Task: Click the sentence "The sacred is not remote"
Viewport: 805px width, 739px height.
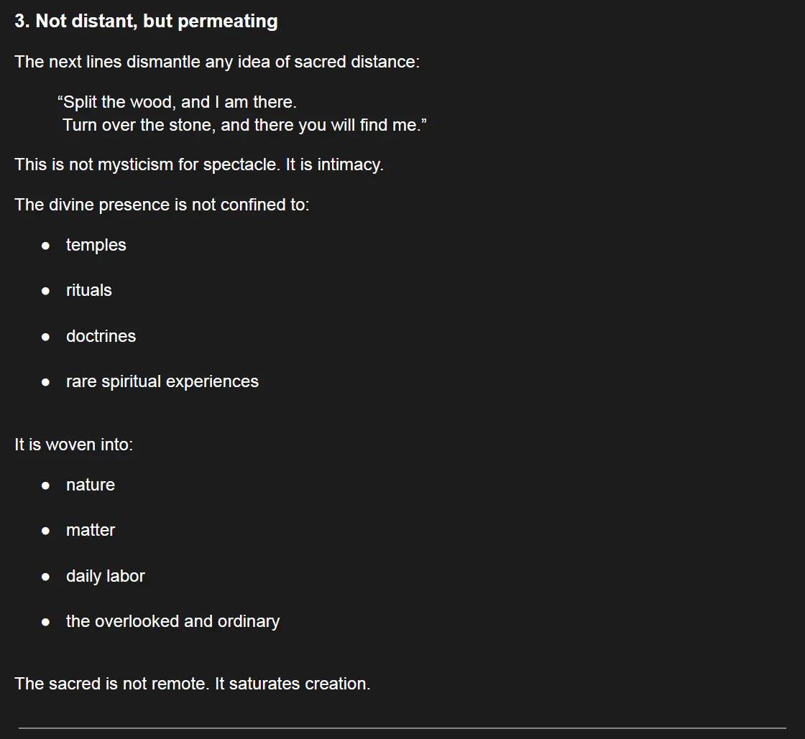Action: point(193,684)
